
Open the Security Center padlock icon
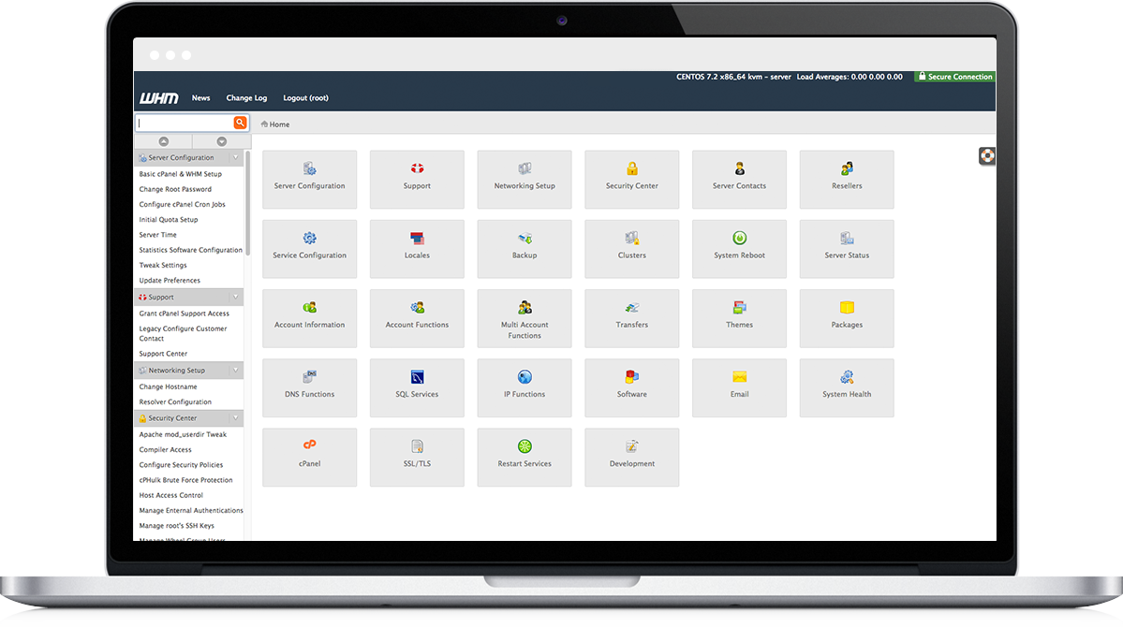tap(632, 169)
